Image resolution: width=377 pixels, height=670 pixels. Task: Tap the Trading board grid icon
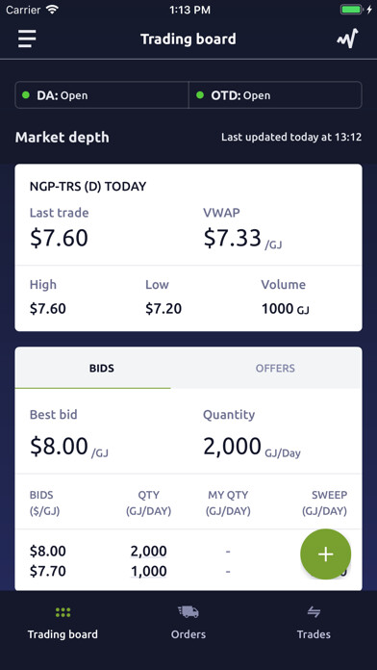click(63, 612)
